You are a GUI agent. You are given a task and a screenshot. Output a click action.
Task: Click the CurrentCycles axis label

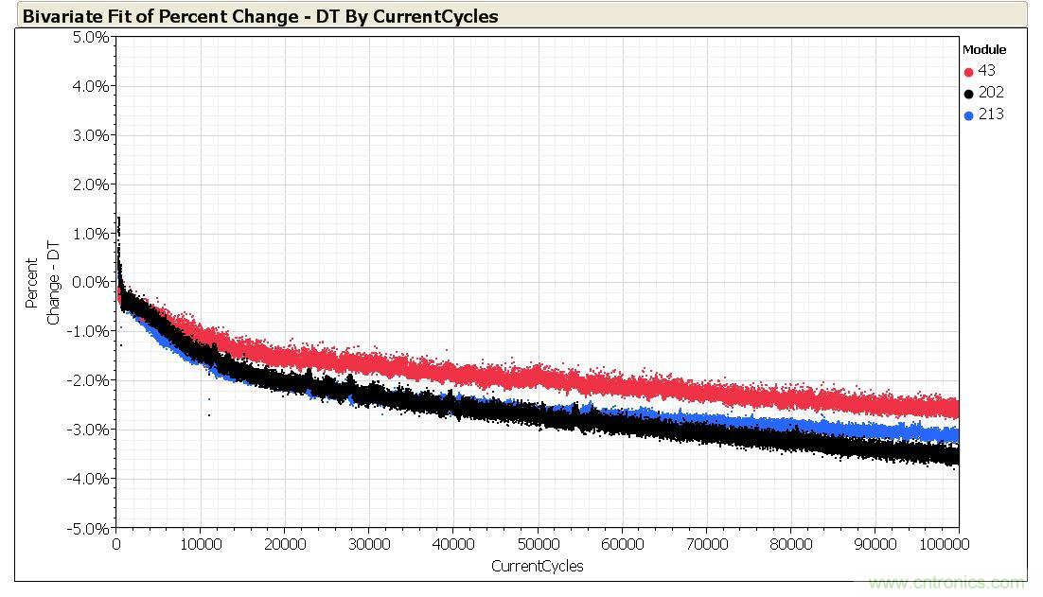pos(537,563)
